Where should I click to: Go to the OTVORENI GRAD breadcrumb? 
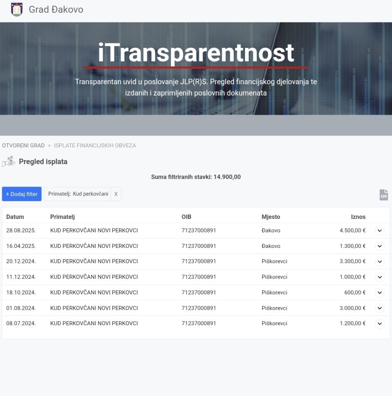tap(23, 145)
